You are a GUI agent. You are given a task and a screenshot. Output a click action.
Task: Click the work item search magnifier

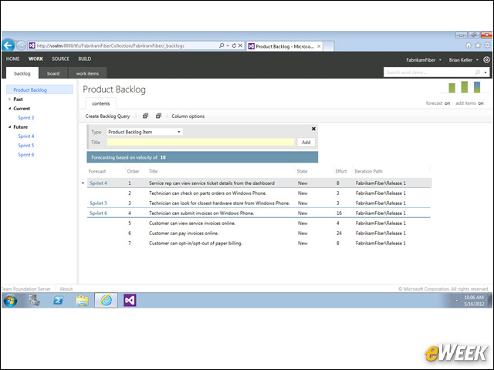coord(478,72)
